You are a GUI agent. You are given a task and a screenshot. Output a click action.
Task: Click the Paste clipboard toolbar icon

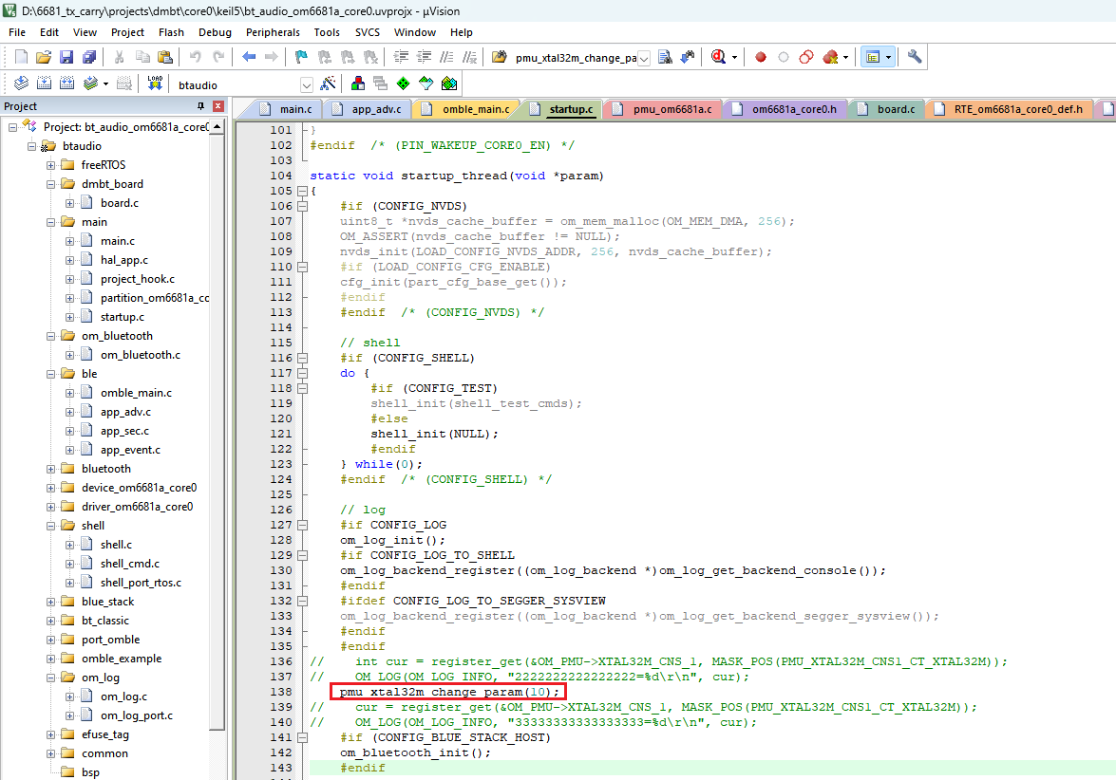[x=165, y=57]
